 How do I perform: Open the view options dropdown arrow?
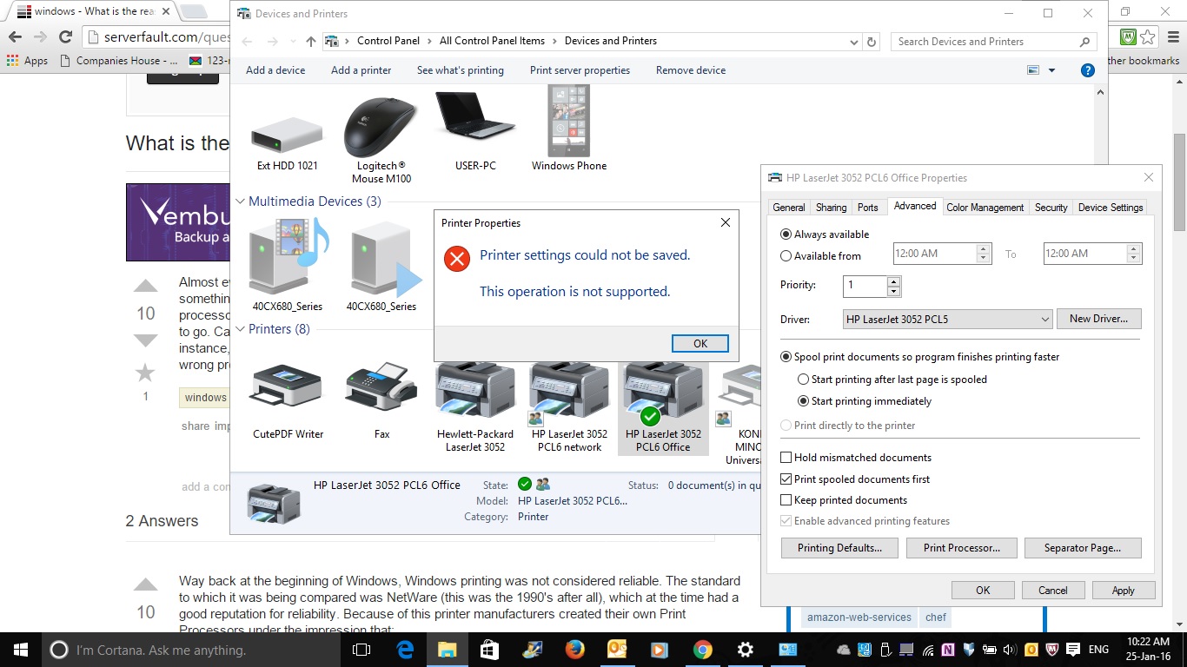[1051, 70]
